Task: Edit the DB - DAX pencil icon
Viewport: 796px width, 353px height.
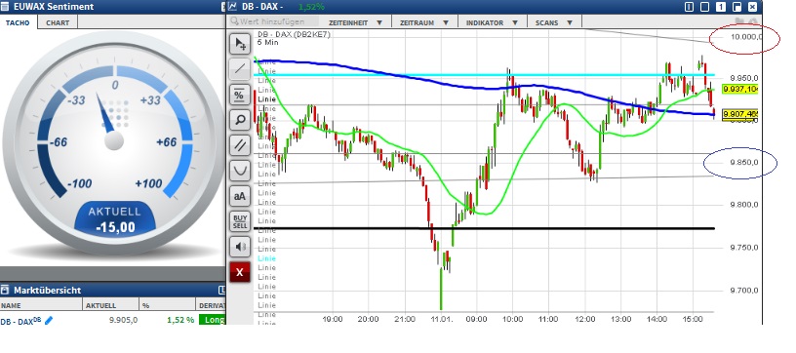Action: [49, 320]
